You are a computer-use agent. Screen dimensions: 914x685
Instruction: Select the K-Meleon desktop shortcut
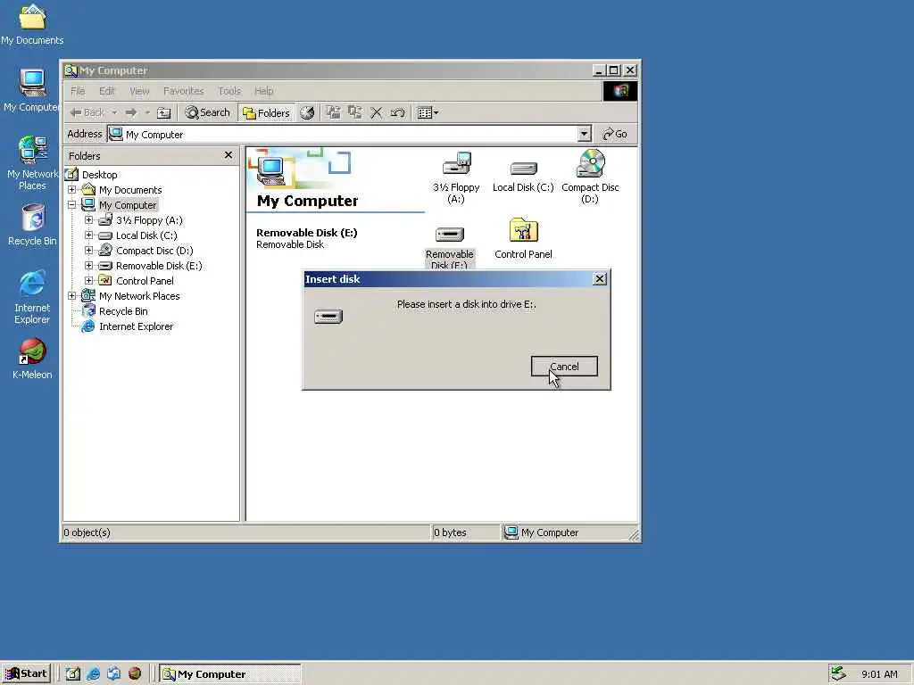click(x=32, y=359)
